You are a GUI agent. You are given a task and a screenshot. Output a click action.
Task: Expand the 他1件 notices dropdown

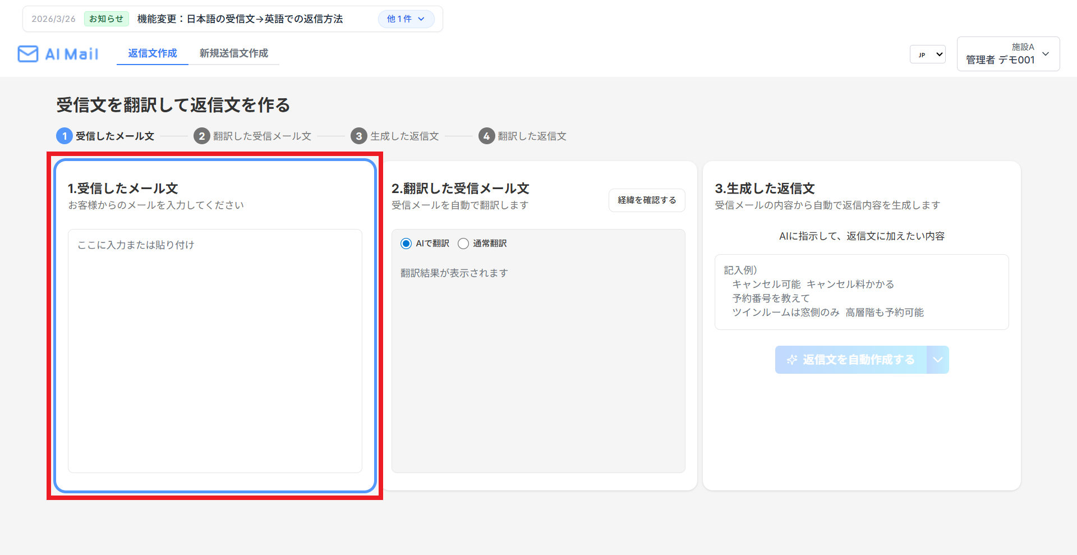click(x=406, y=19)
